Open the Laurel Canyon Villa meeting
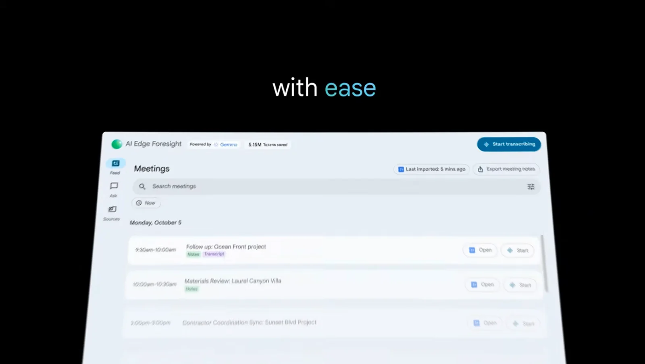The image size is (645, 364). (483, 285)
